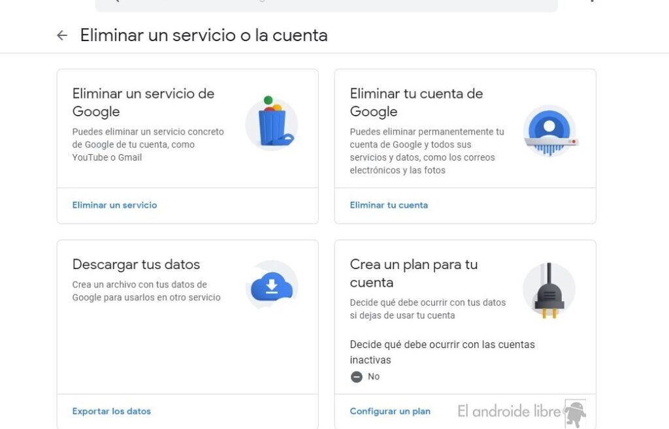Image resolution: width=669 pixels, height=429 pixels.
Task: Click the page title Eliminar un servicio o la cuenta
Action: point(204,35)
